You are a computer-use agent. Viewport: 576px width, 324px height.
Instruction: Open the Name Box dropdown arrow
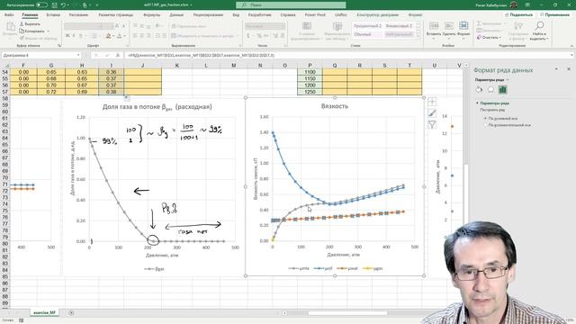tap(78, 55)
